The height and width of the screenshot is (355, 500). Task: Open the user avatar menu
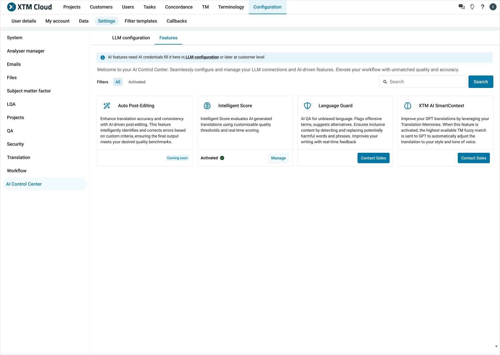(x=493, y=7)
